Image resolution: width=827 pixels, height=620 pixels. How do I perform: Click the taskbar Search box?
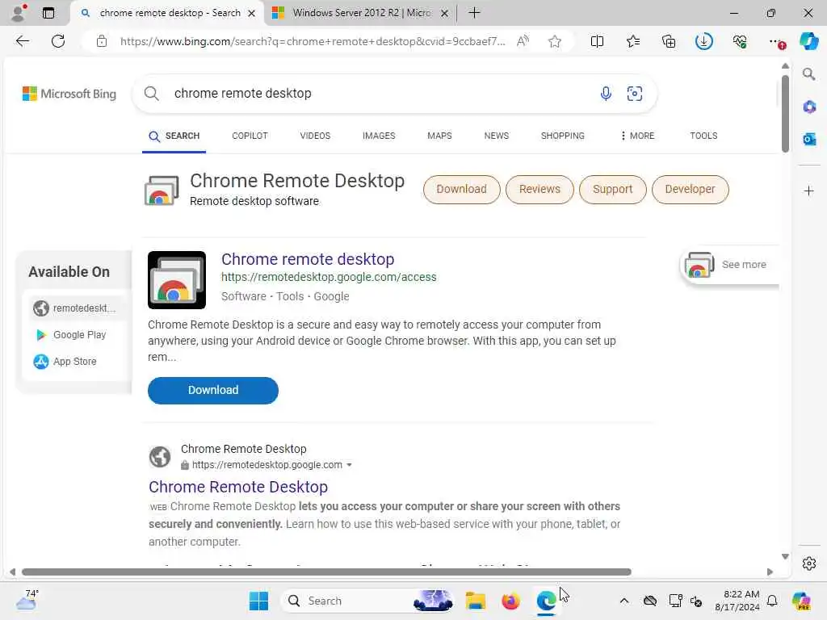tap(367, 601)
